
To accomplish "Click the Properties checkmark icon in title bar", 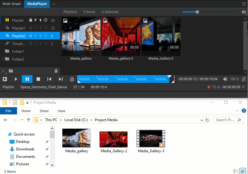I will pos(15,103).
